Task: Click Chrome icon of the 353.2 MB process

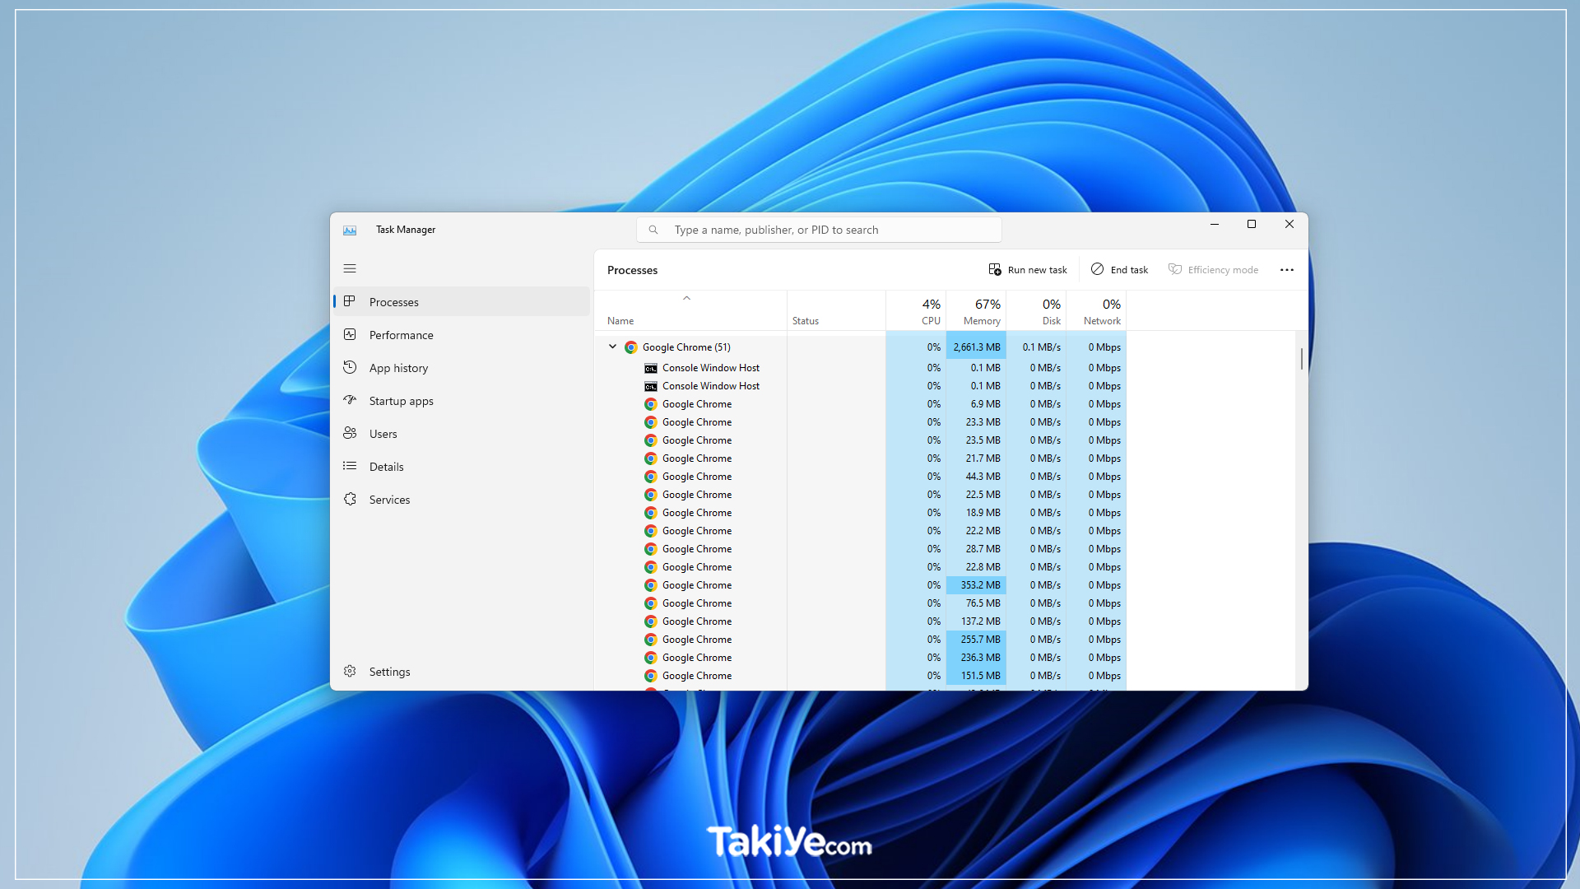Action: click(x=651, y=585)
